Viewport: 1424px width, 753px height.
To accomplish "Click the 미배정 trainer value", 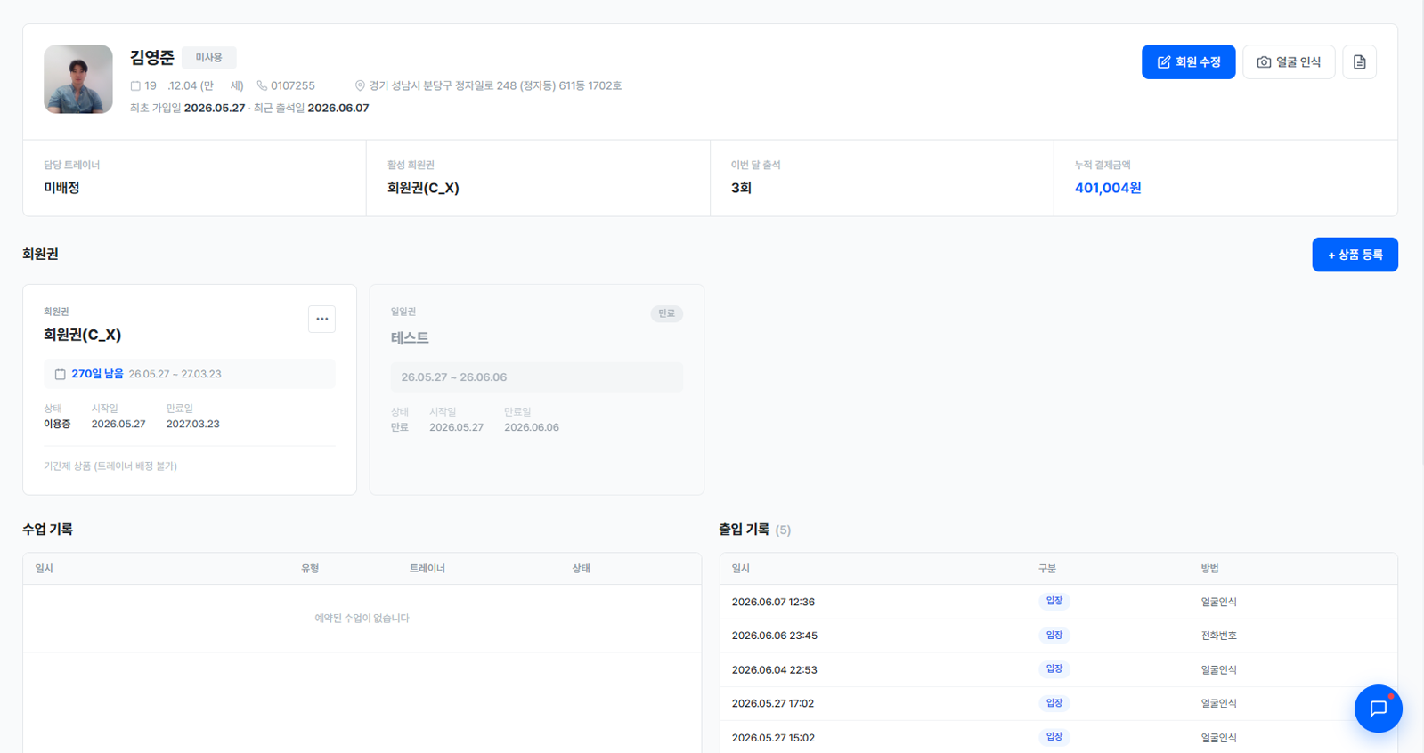I will [61, 188].
